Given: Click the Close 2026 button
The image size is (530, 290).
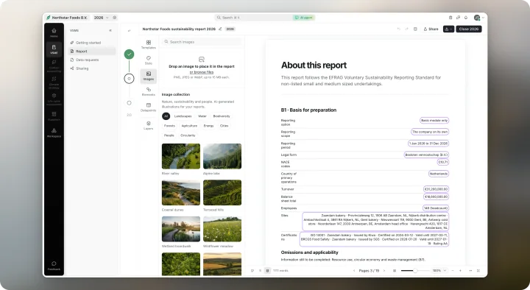Looking at the screenshot, I should click(x=468, y=29).
